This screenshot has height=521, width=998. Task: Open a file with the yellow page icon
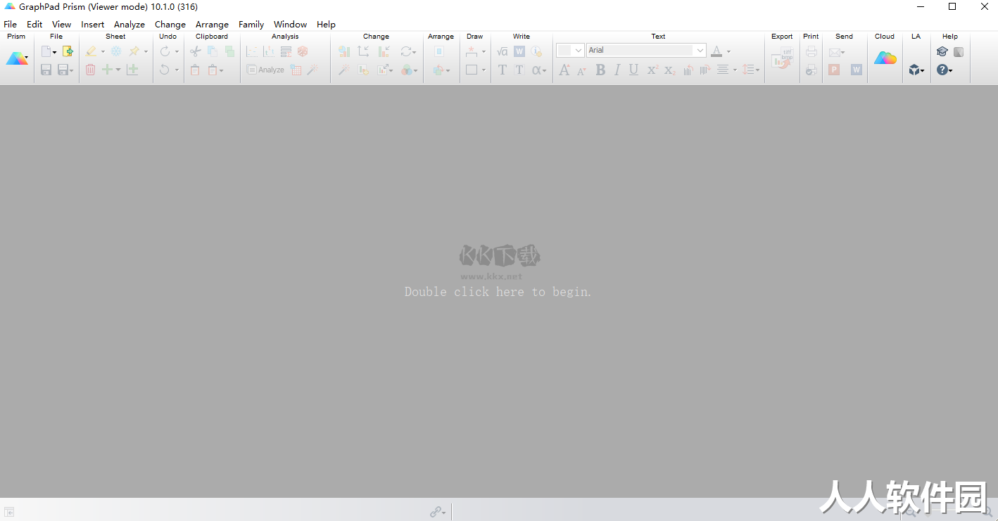point(68,51)
